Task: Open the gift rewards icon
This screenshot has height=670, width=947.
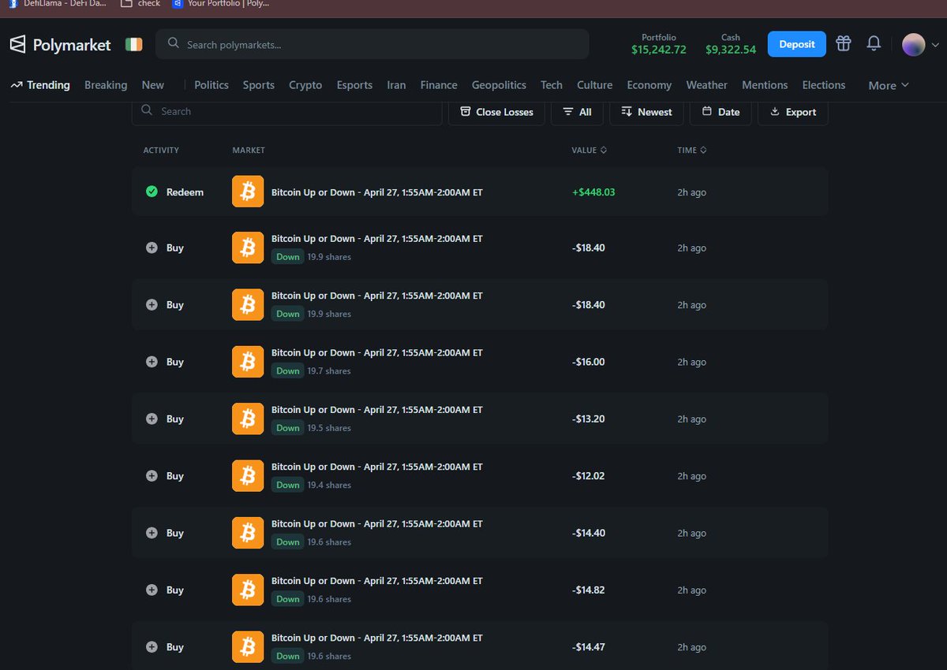Action: tap(844, 44)
